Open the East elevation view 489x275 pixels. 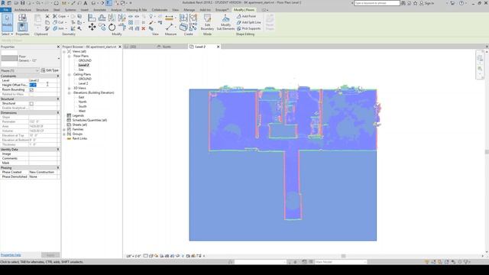coord(82,97)
